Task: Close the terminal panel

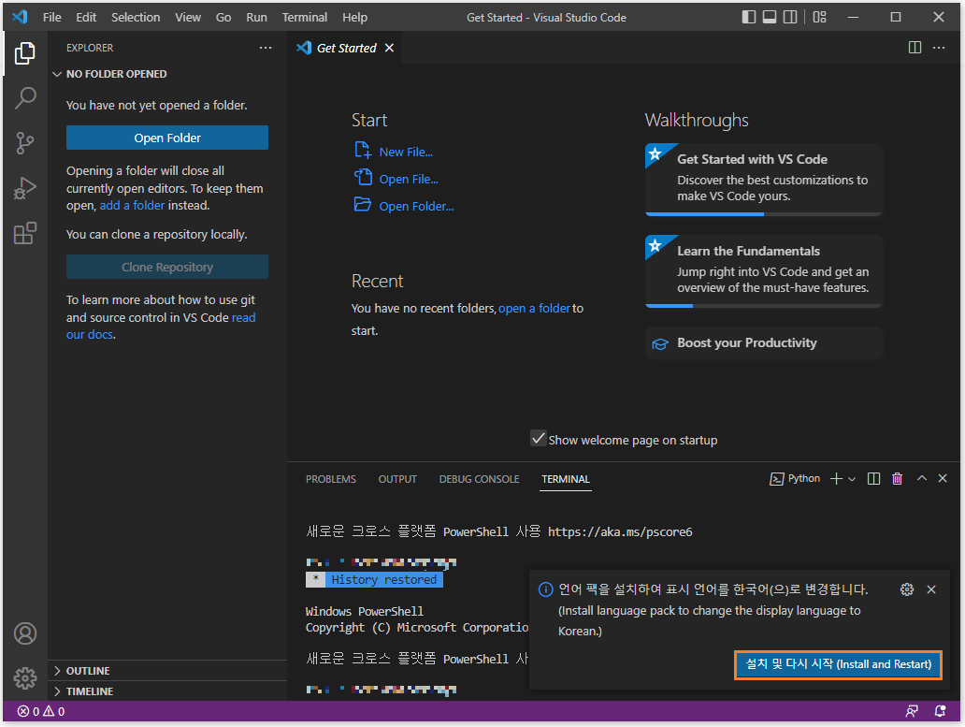Action: 943,478
